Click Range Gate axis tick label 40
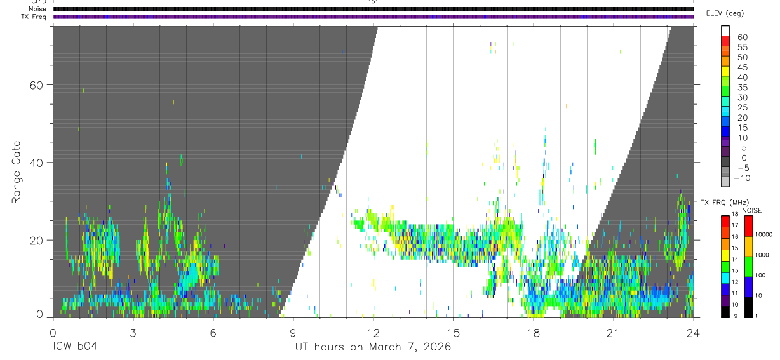Image resolution: width=780 pixels, height=360 pixels. [36, 163]
